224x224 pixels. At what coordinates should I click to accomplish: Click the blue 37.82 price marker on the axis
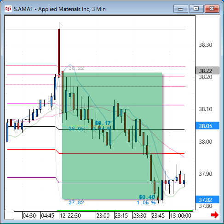(207, 200)
